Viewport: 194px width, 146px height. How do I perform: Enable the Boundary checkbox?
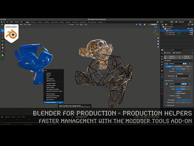(176, 91)
